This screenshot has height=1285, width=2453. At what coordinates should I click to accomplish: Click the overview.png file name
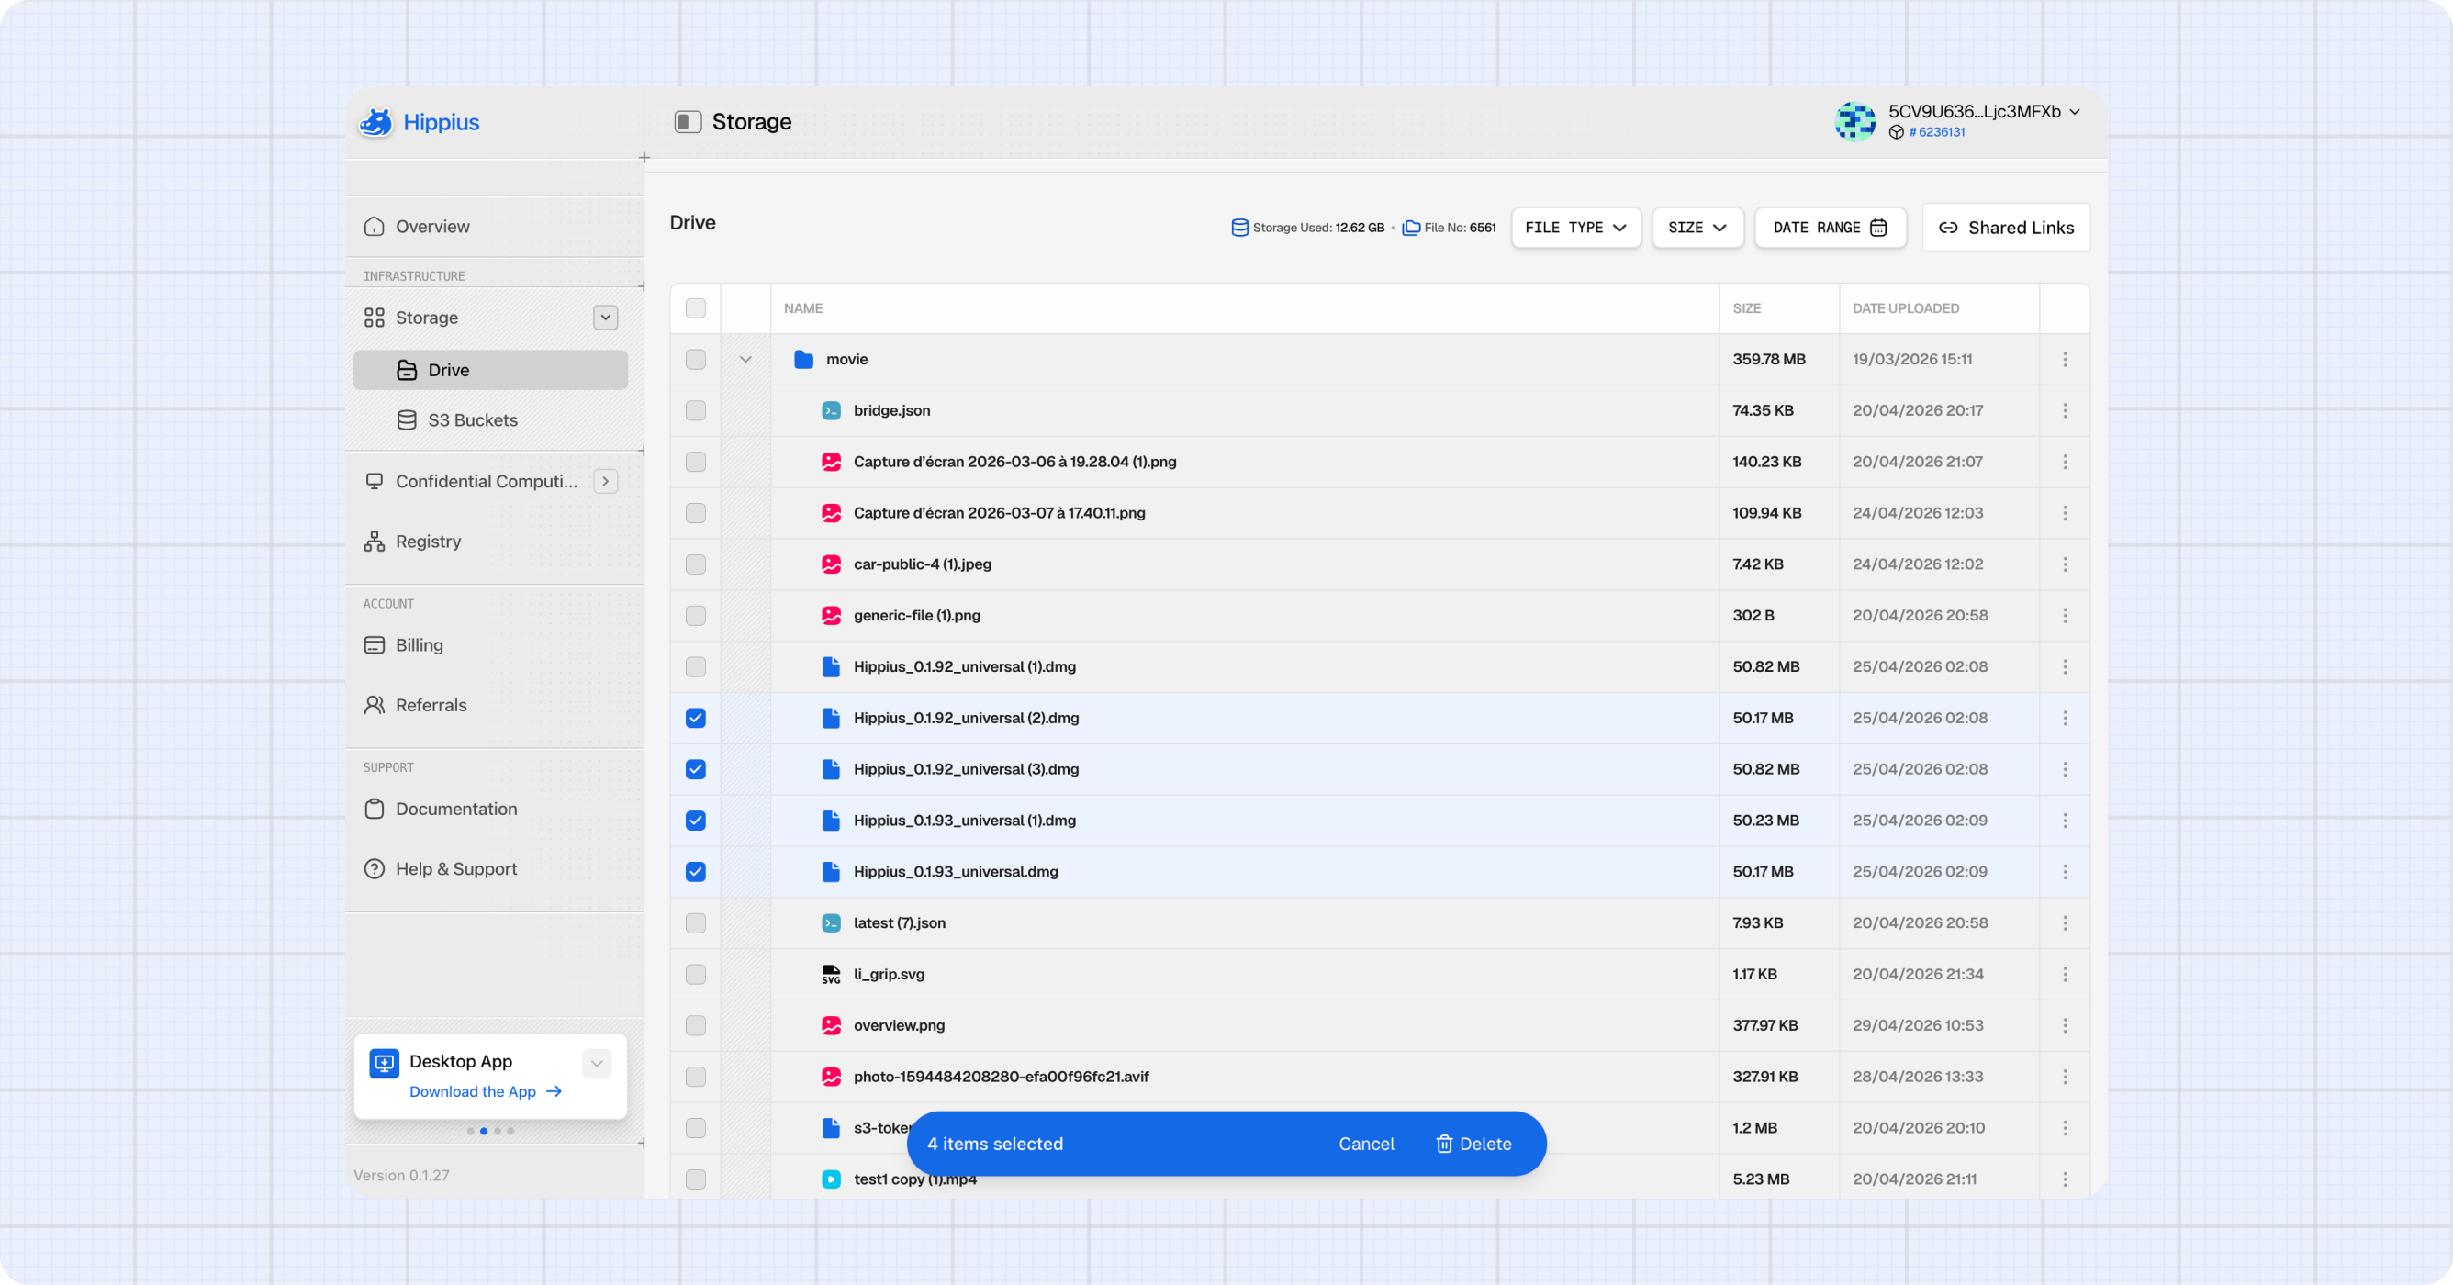(899, 1026)
